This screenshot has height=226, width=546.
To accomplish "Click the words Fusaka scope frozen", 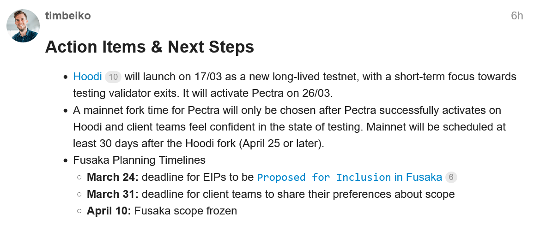I will click(x=186, y=211).
